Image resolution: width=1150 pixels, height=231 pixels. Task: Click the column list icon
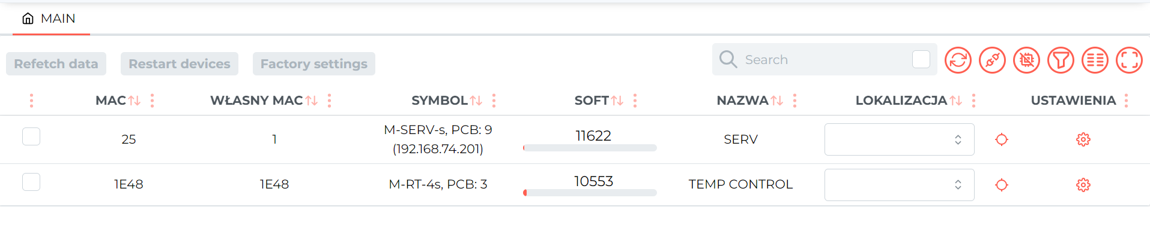pyautogui.click(x=1095, y=60)
